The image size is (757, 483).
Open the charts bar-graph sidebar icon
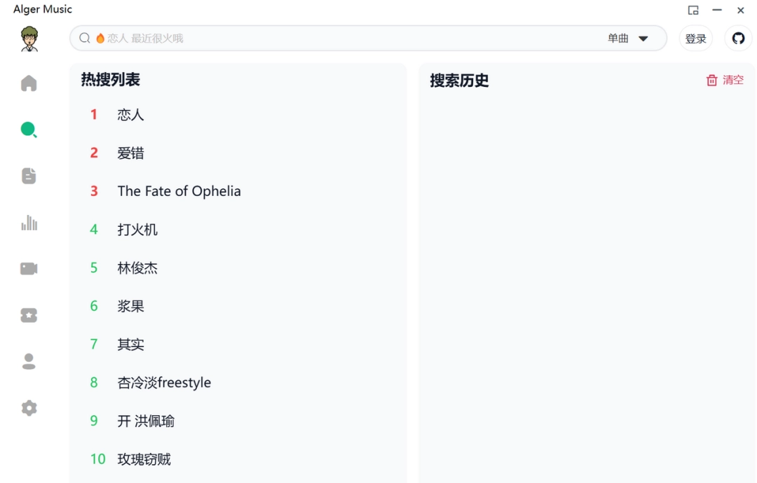[x=29, y=223]
